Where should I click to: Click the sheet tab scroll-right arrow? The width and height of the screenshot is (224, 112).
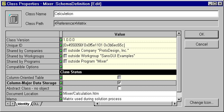pyautogui.click(x=13, y=104)
